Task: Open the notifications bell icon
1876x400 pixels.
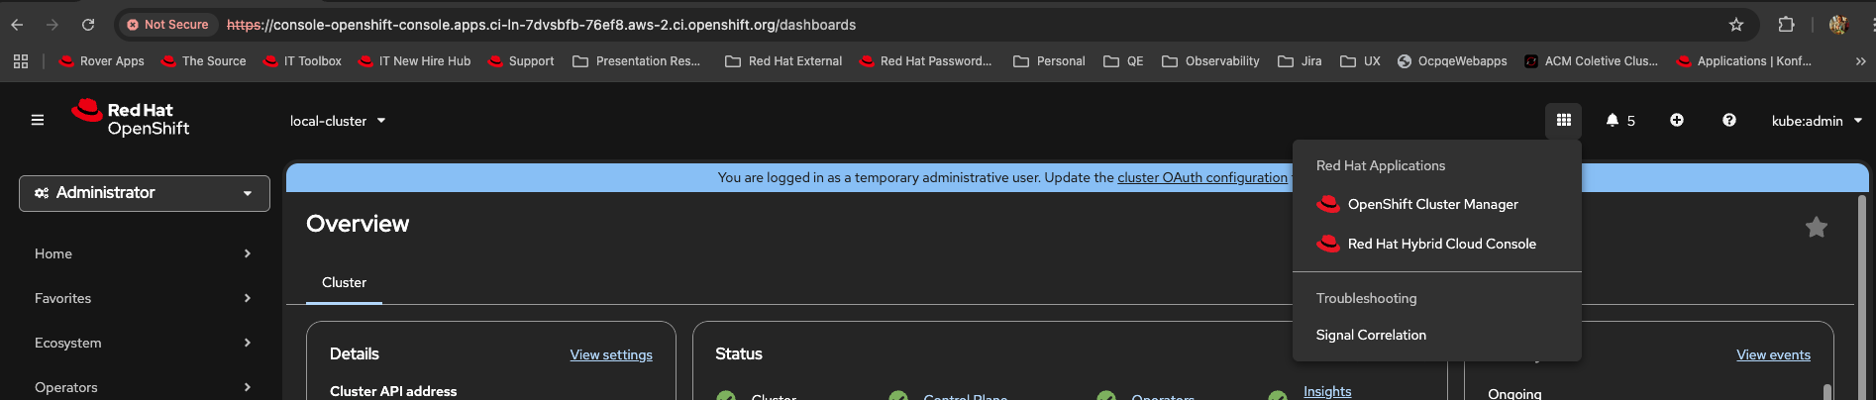Action: coord(1613,121)
